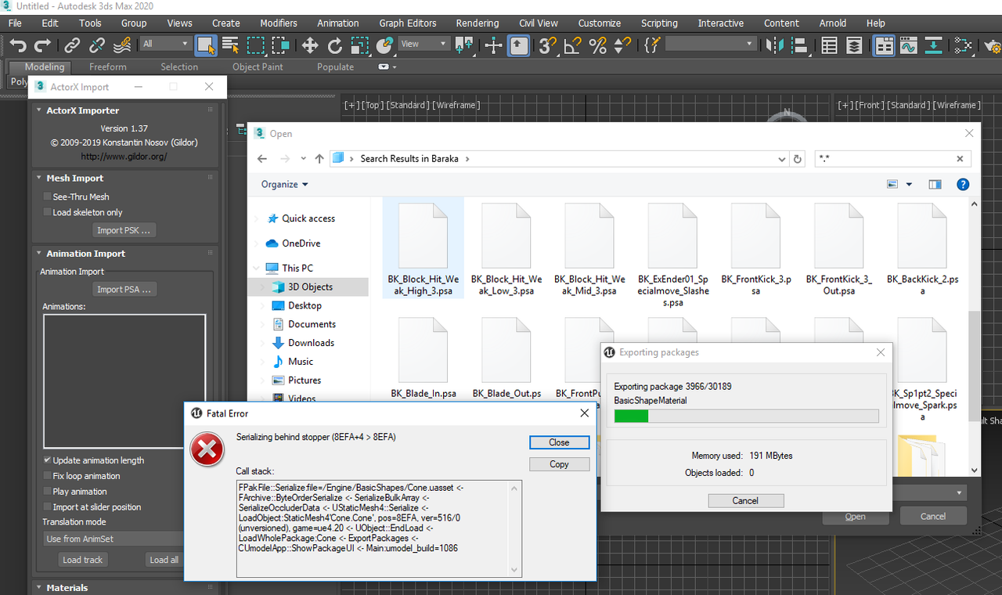Toggle Window/Crossing selection mode

tap(281, 45)
